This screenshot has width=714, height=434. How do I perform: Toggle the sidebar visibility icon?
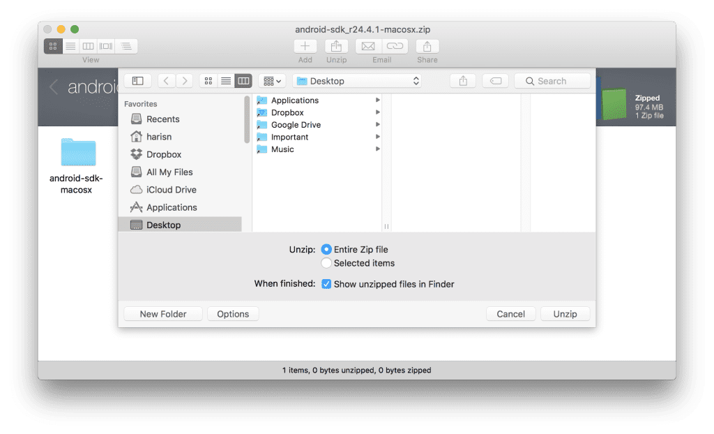tap(137, 80)
